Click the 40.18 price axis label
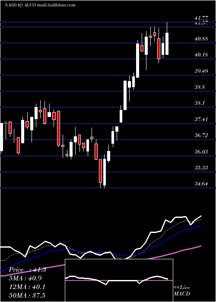The height and width of the screenshot is (302, 216). [x=201, y=55]
